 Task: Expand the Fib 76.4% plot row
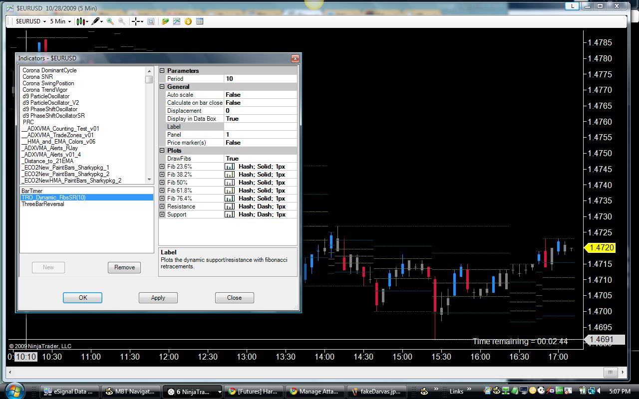tap(162, 199)
